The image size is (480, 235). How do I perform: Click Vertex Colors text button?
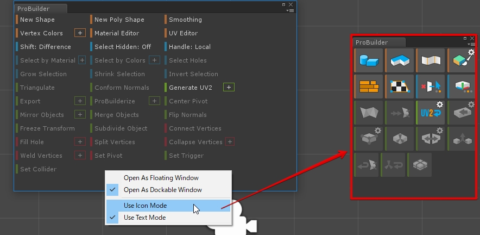tap(41, 33)
